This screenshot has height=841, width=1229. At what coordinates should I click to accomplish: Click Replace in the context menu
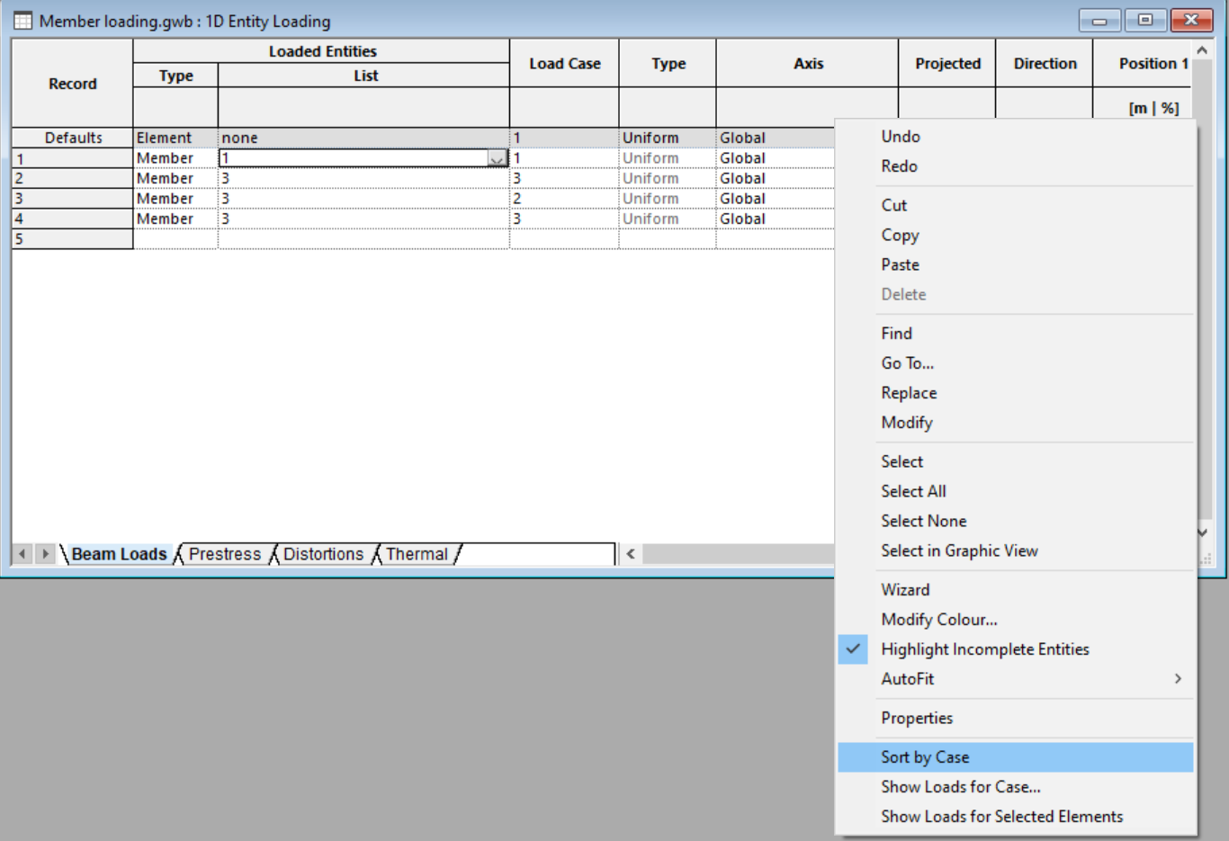909,392
